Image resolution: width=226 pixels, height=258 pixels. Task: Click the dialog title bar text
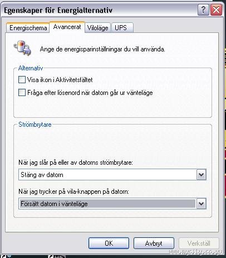pos(58,10)
